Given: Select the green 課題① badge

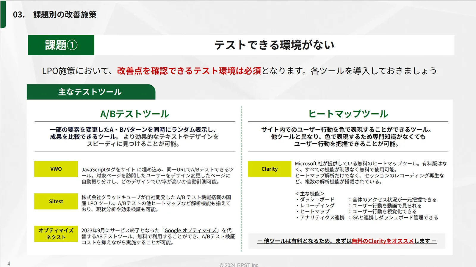Looking at the screenshot, I should click(x=61, y=45).
